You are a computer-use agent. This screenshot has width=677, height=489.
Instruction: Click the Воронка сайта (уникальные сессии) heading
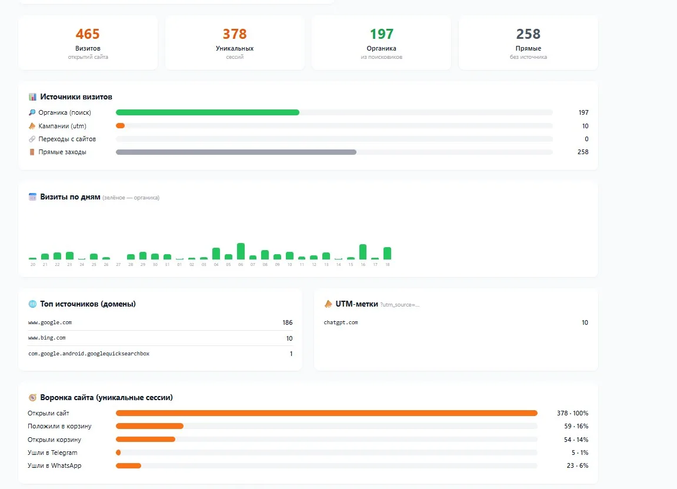(106, 397)
